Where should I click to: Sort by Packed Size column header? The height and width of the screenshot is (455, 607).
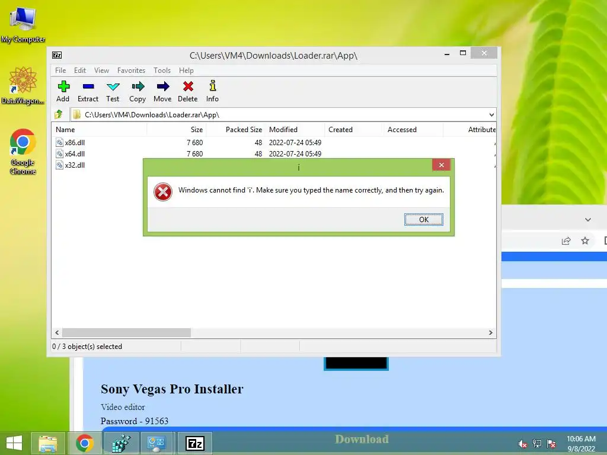236,130
